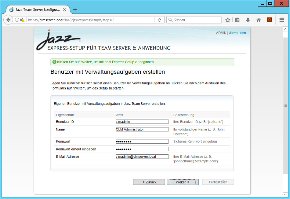Focus the Benutzer-ID input field
The width and height of the screenshot is (290, 199).
[x=142, y=122]
